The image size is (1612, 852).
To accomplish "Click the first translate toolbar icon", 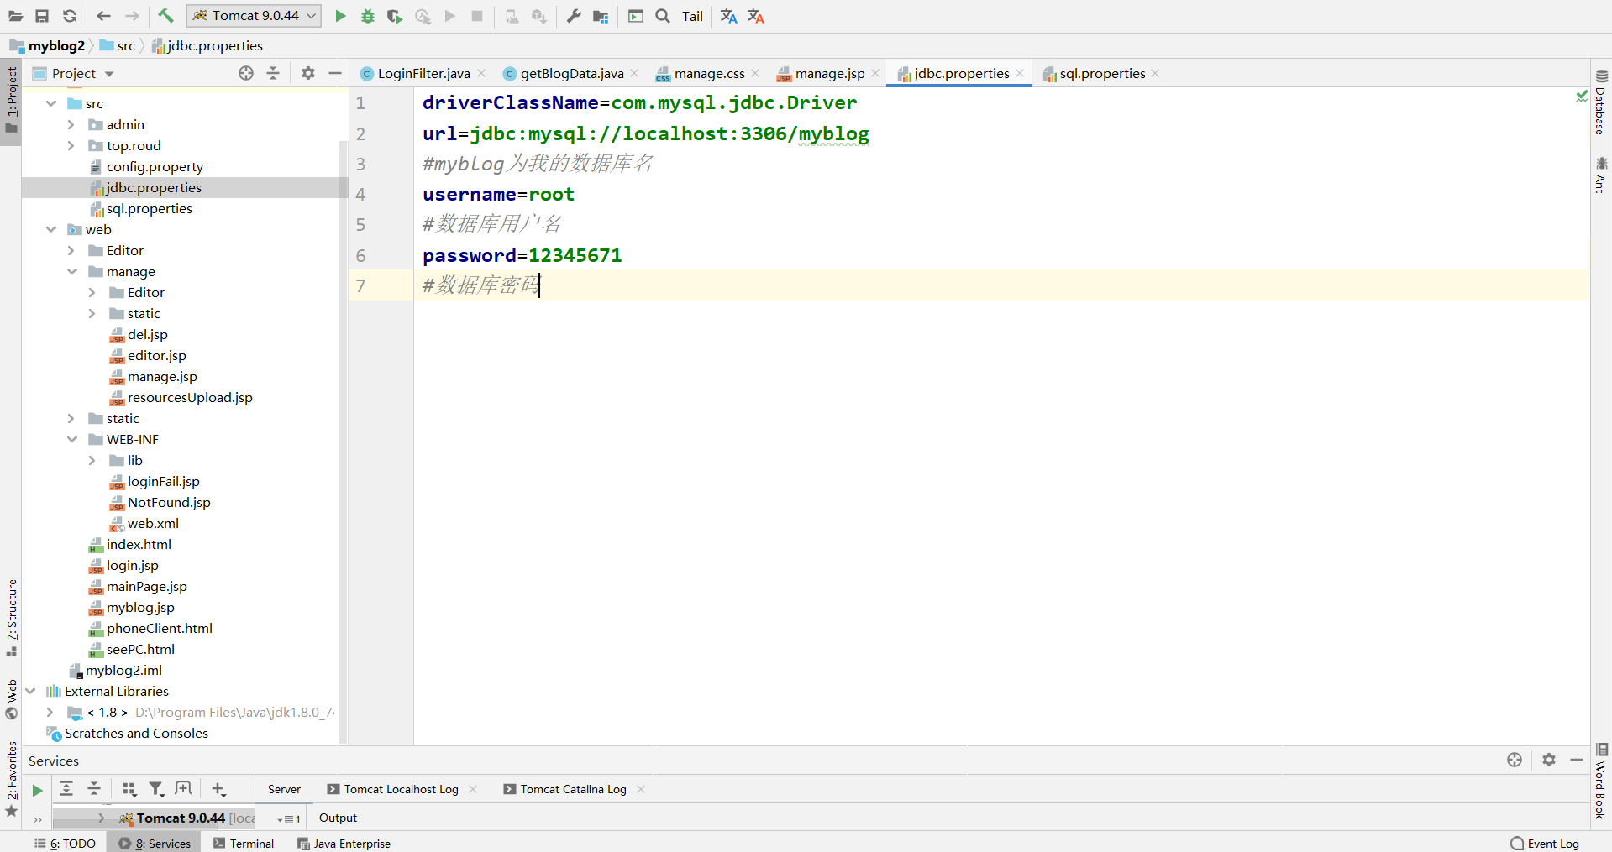I will point(728,16).
